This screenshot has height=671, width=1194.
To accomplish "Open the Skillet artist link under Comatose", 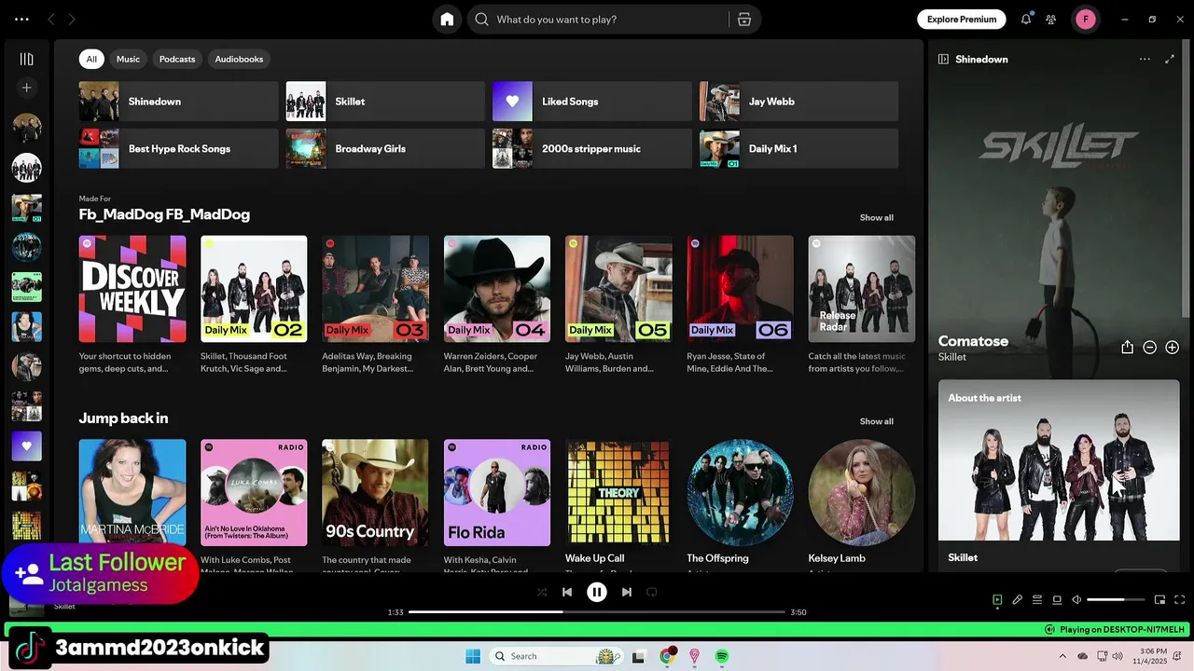I will (952, 357).
